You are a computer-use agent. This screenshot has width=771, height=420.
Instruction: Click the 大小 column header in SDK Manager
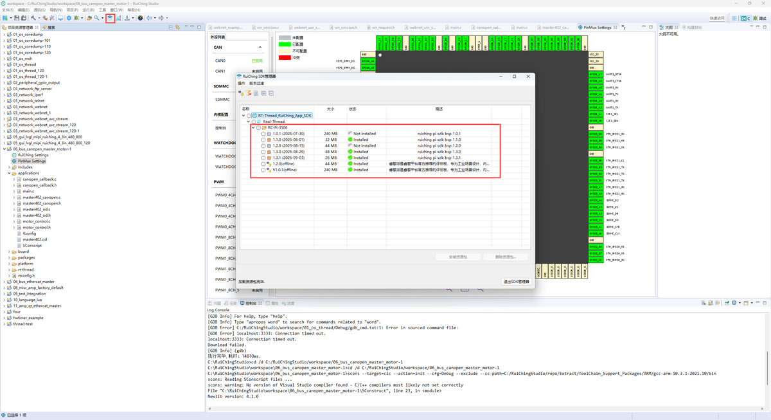[x=331, y=109]
